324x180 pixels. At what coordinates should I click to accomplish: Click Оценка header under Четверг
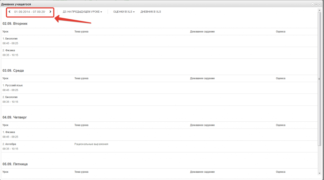pyautogui.click(x=281, y=125)
